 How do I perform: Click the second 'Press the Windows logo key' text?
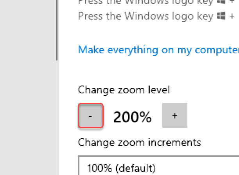[146, 16]
